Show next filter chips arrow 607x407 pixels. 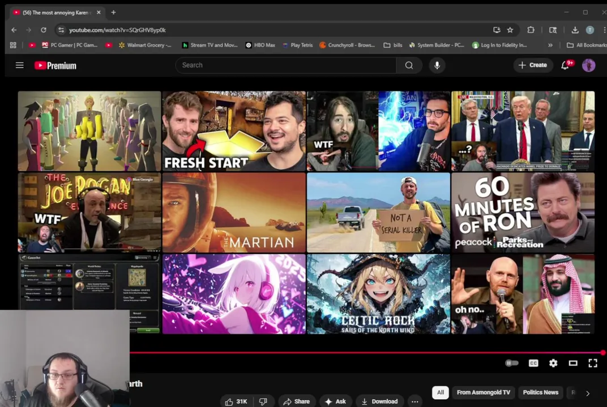pyautogui.click(x=588, y=393)
